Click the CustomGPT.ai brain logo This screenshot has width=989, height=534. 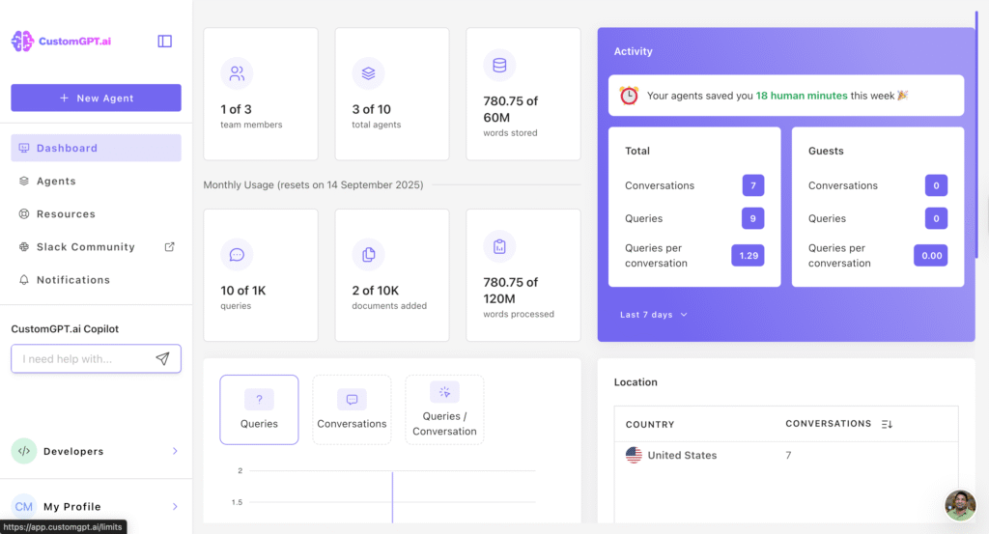click(22, 42)
